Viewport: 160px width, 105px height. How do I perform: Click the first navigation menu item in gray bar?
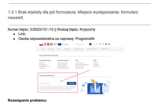point(43,49)
